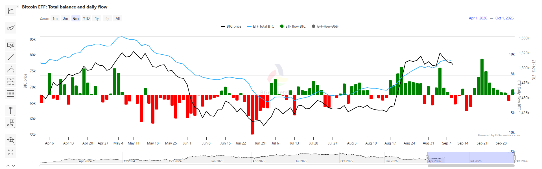The height and width of the screenshot is (169, 542).
Task: Click the navigator shaded selected range
Action: coord(471,158)
